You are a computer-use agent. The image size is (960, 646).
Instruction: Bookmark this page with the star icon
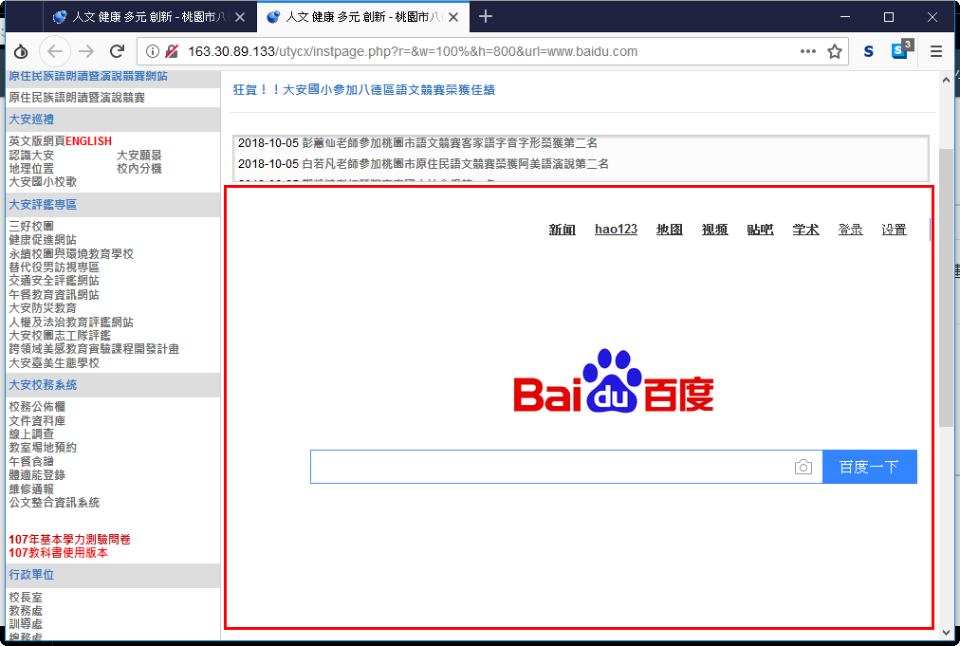(x=835, y=51)
